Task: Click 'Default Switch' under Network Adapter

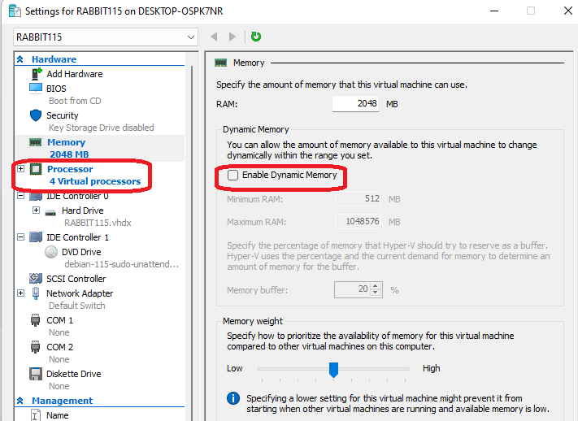Action: click(x=76, y=306)
